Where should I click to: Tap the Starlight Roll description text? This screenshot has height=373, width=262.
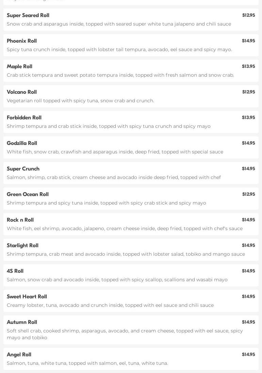click(126, 254)
